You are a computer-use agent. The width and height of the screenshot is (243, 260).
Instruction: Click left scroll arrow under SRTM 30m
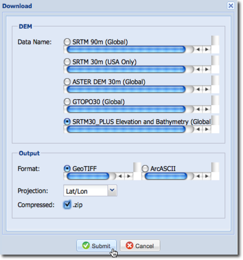pos(198,69)
